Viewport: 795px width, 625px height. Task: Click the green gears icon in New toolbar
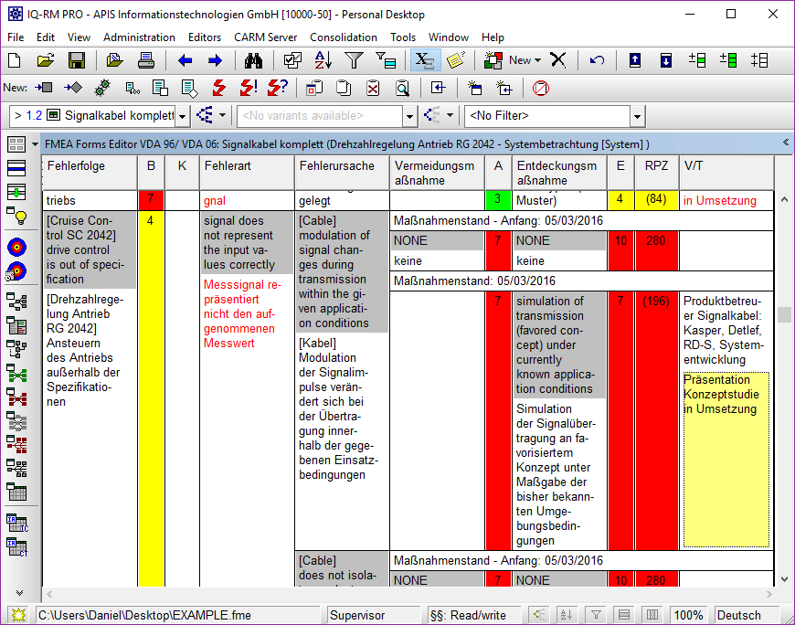[x=103, y=89]
